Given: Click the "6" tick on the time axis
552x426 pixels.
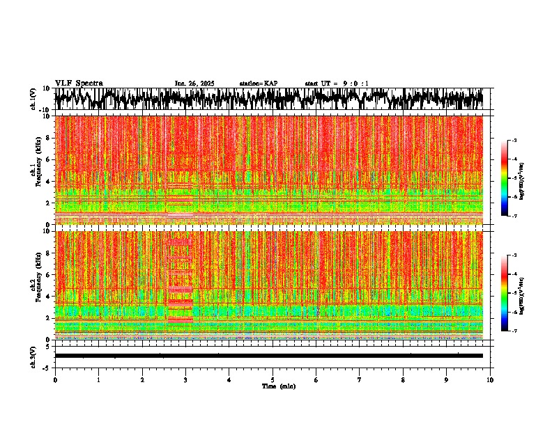Looking at the screenshot, I should [316, 380].
